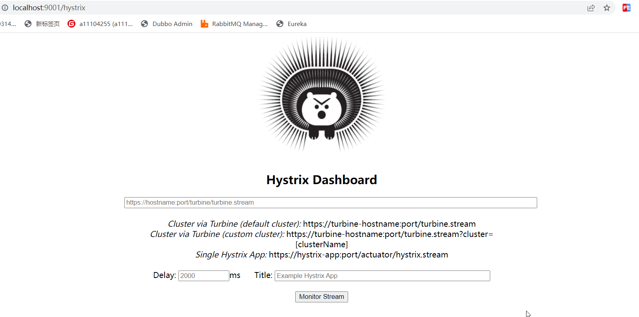Viewport: 639px width, 317px height.
Task: Focus the Delay input field
Action: coord(204,276)
